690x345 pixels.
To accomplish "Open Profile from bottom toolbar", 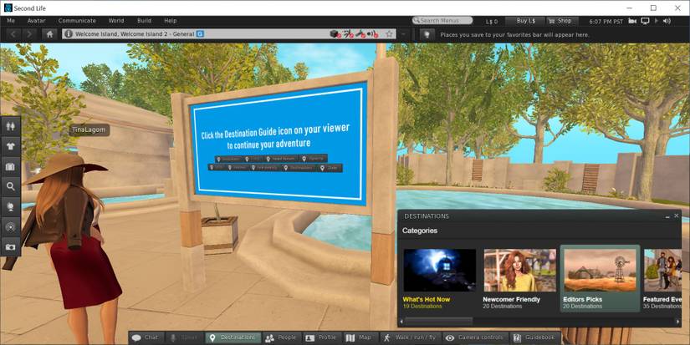I will (x=321, y=337).
